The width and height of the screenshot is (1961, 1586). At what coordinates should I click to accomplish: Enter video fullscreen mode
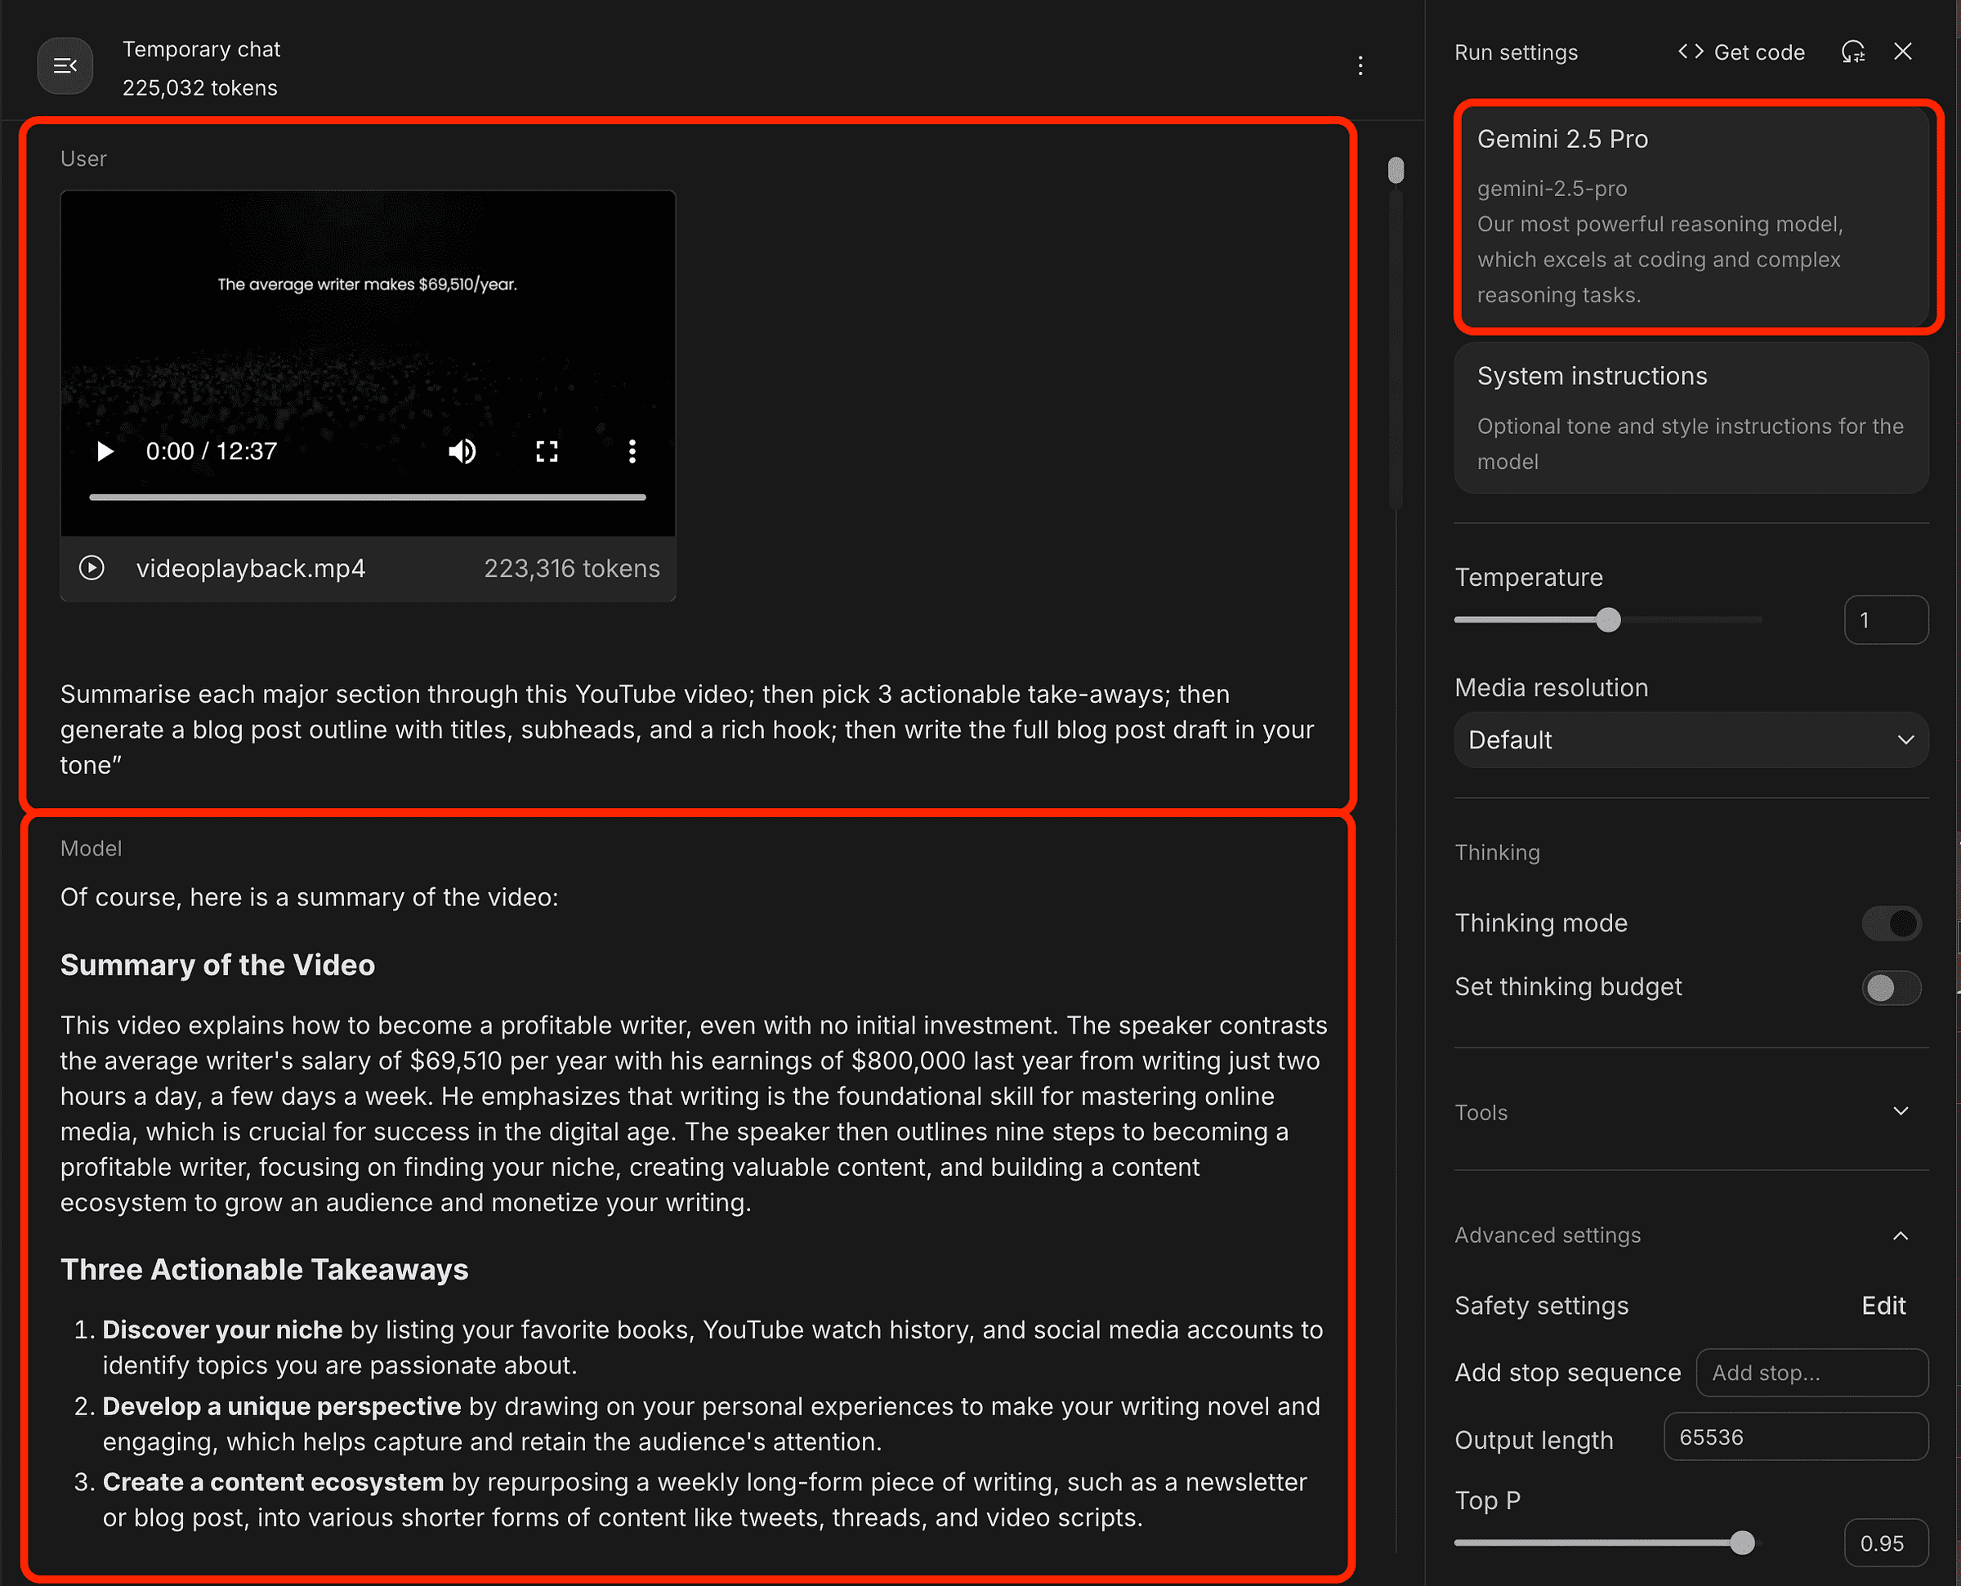coord(546,451)
